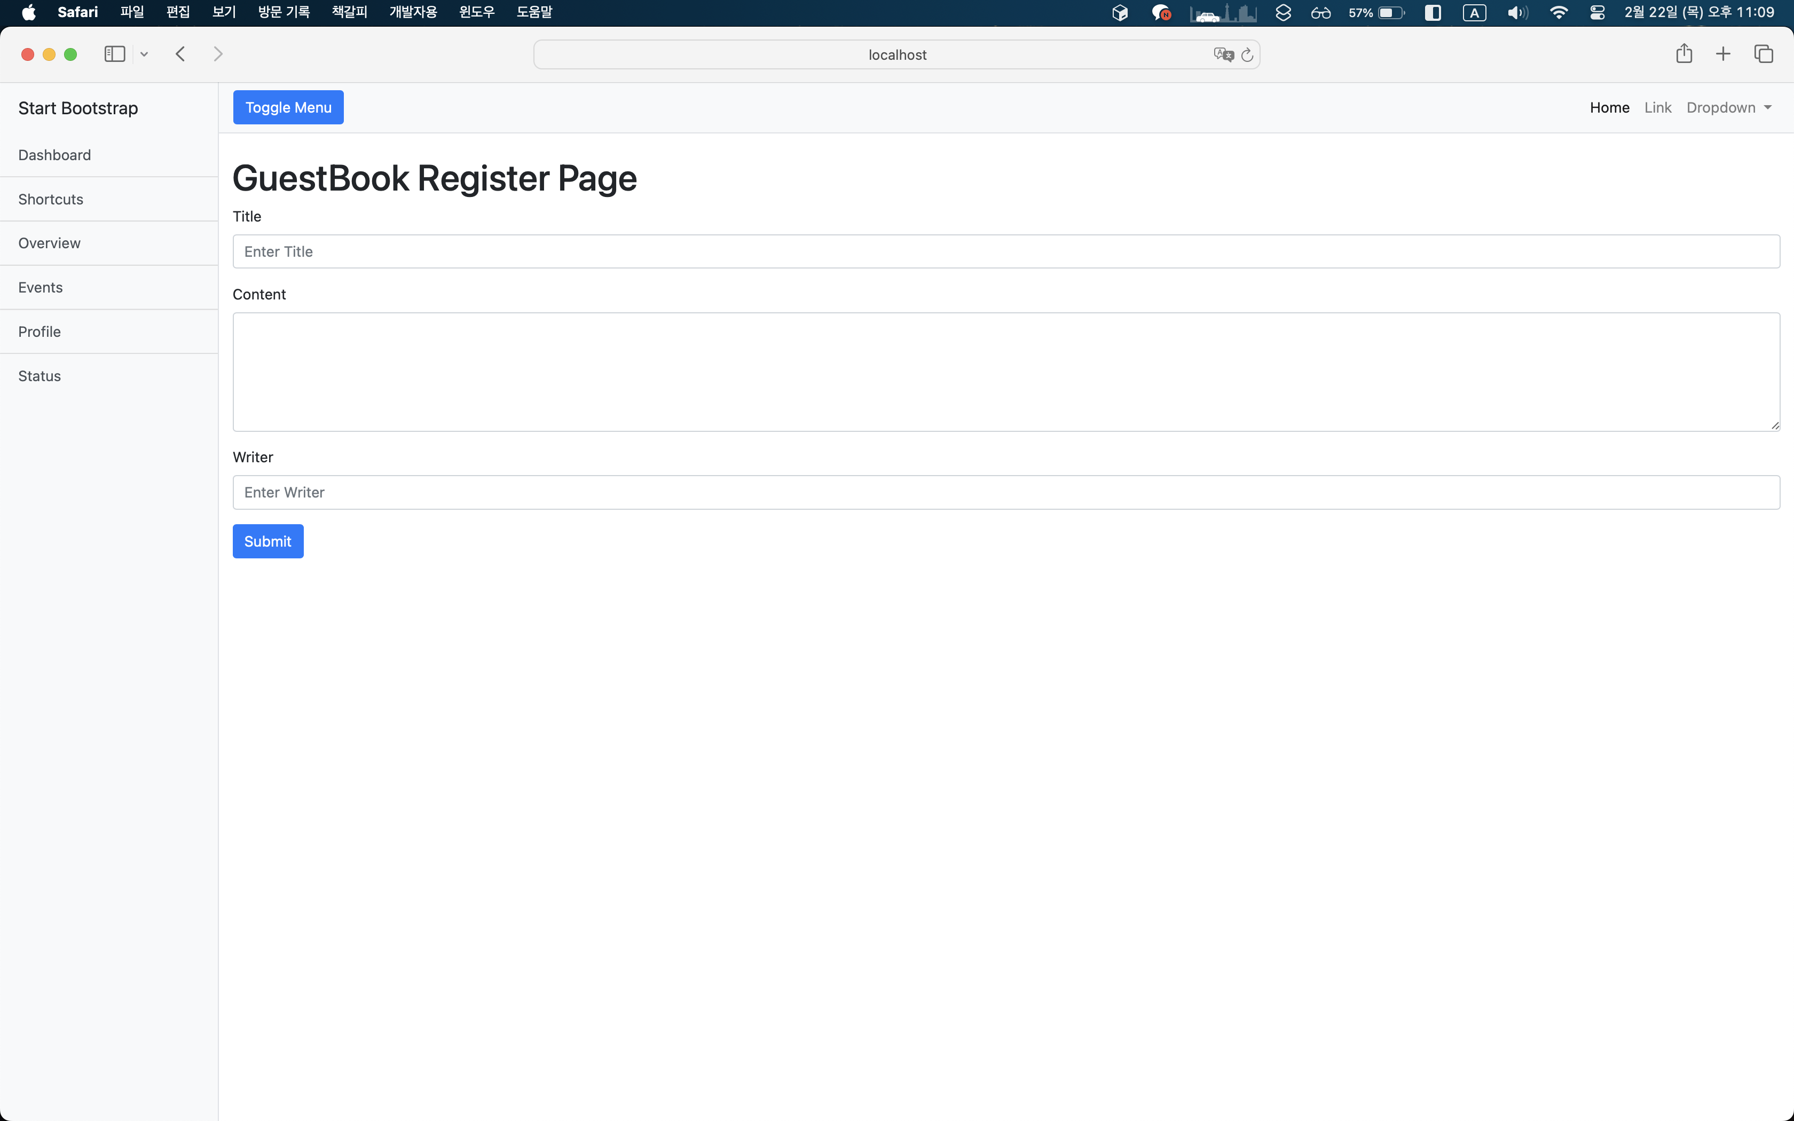
Task: Open Dashboard in the sidebar
Action: [x=109, y=155]
